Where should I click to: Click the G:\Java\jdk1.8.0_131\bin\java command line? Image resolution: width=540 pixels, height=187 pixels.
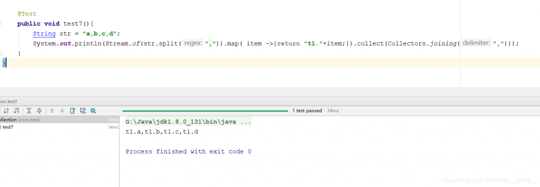[188, 122]
